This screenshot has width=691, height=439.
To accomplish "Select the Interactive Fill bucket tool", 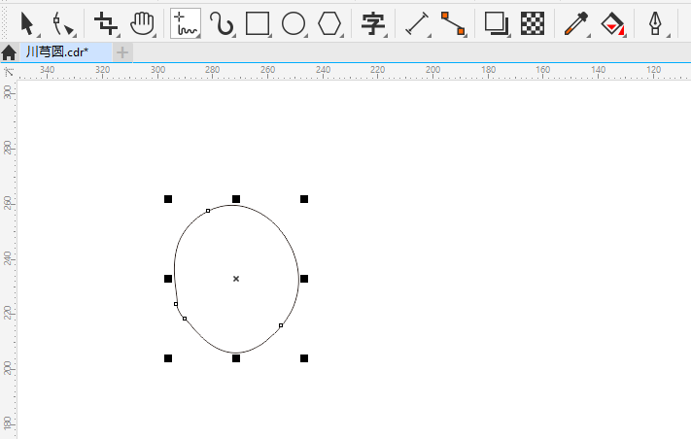I will (612, 23).
